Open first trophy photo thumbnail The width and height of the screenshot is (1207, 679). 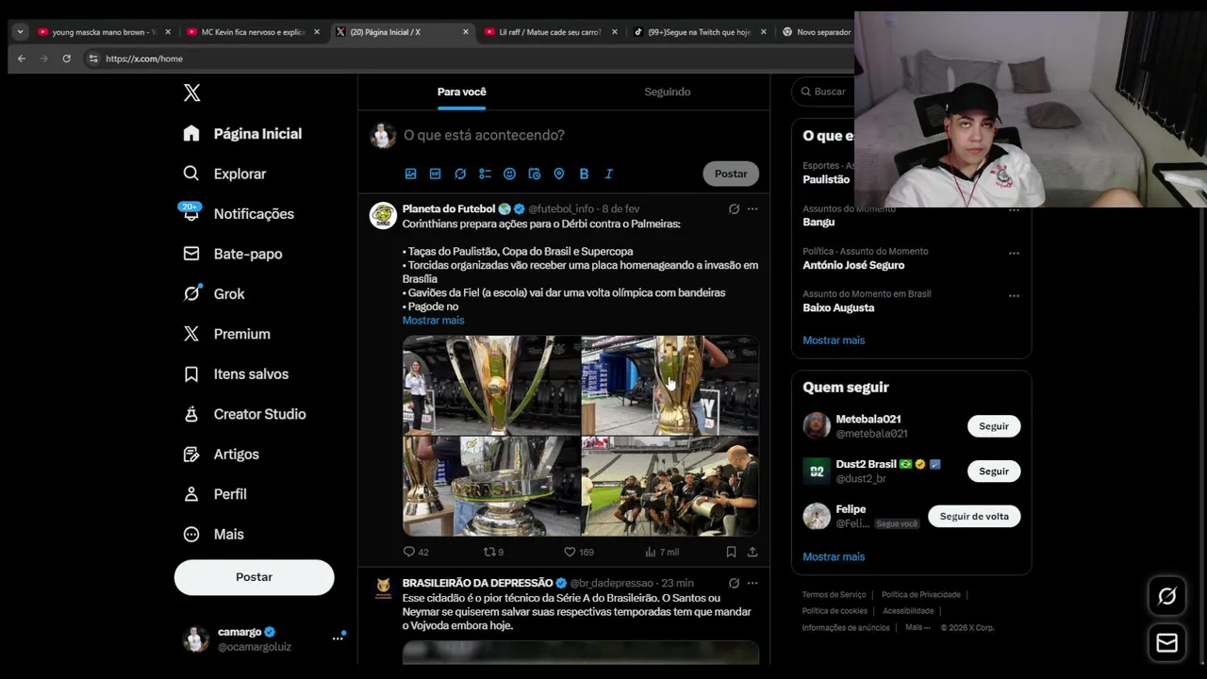point(491,385)
